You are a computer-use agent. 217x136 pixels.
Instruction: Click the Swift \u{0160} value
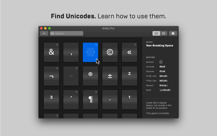click(x=165, y=90)
